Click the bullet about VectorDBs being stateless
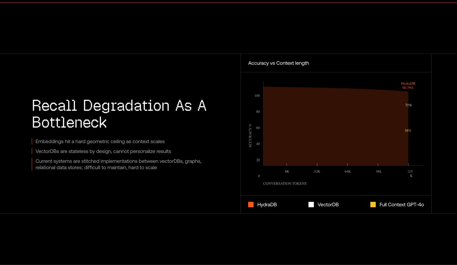Viewport: 457px width, 265px height. click(x=103, y=151)
